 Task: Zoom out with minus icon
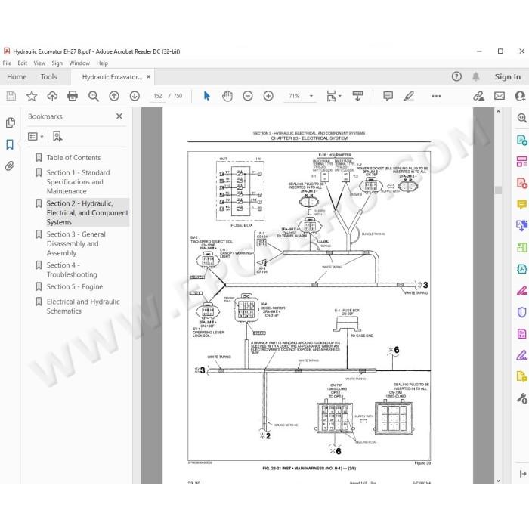248,96
